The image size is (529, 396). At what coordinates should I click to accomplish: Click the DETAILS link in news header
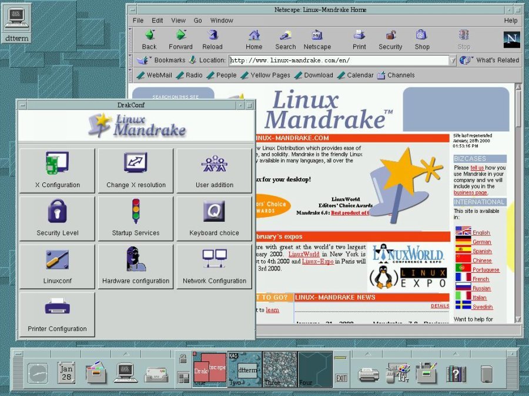coord(440,306)
